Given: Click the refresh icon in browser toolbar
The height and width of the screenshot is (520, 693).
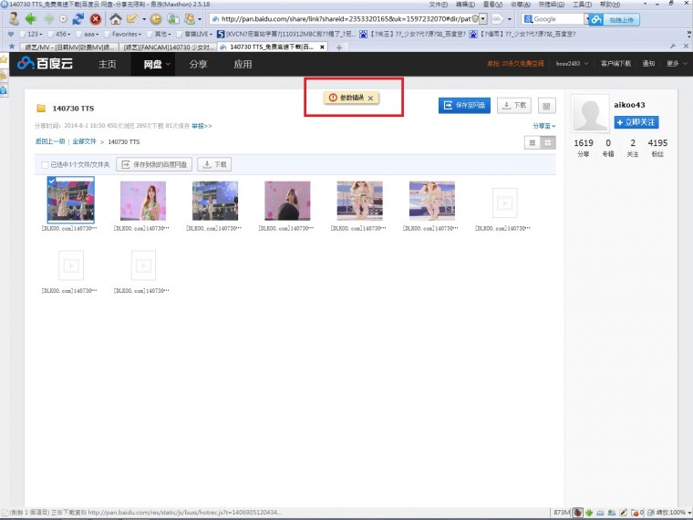Looking at the screenshot, I should coord(78,18).
